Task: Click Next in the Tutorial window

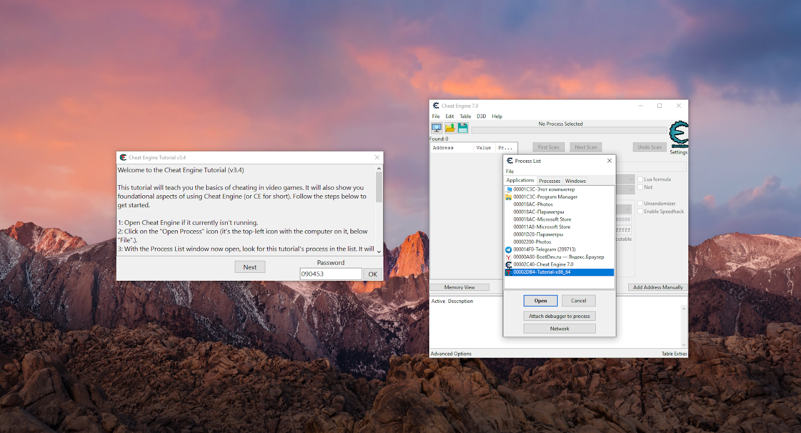Action: click(x=250, y=267)
